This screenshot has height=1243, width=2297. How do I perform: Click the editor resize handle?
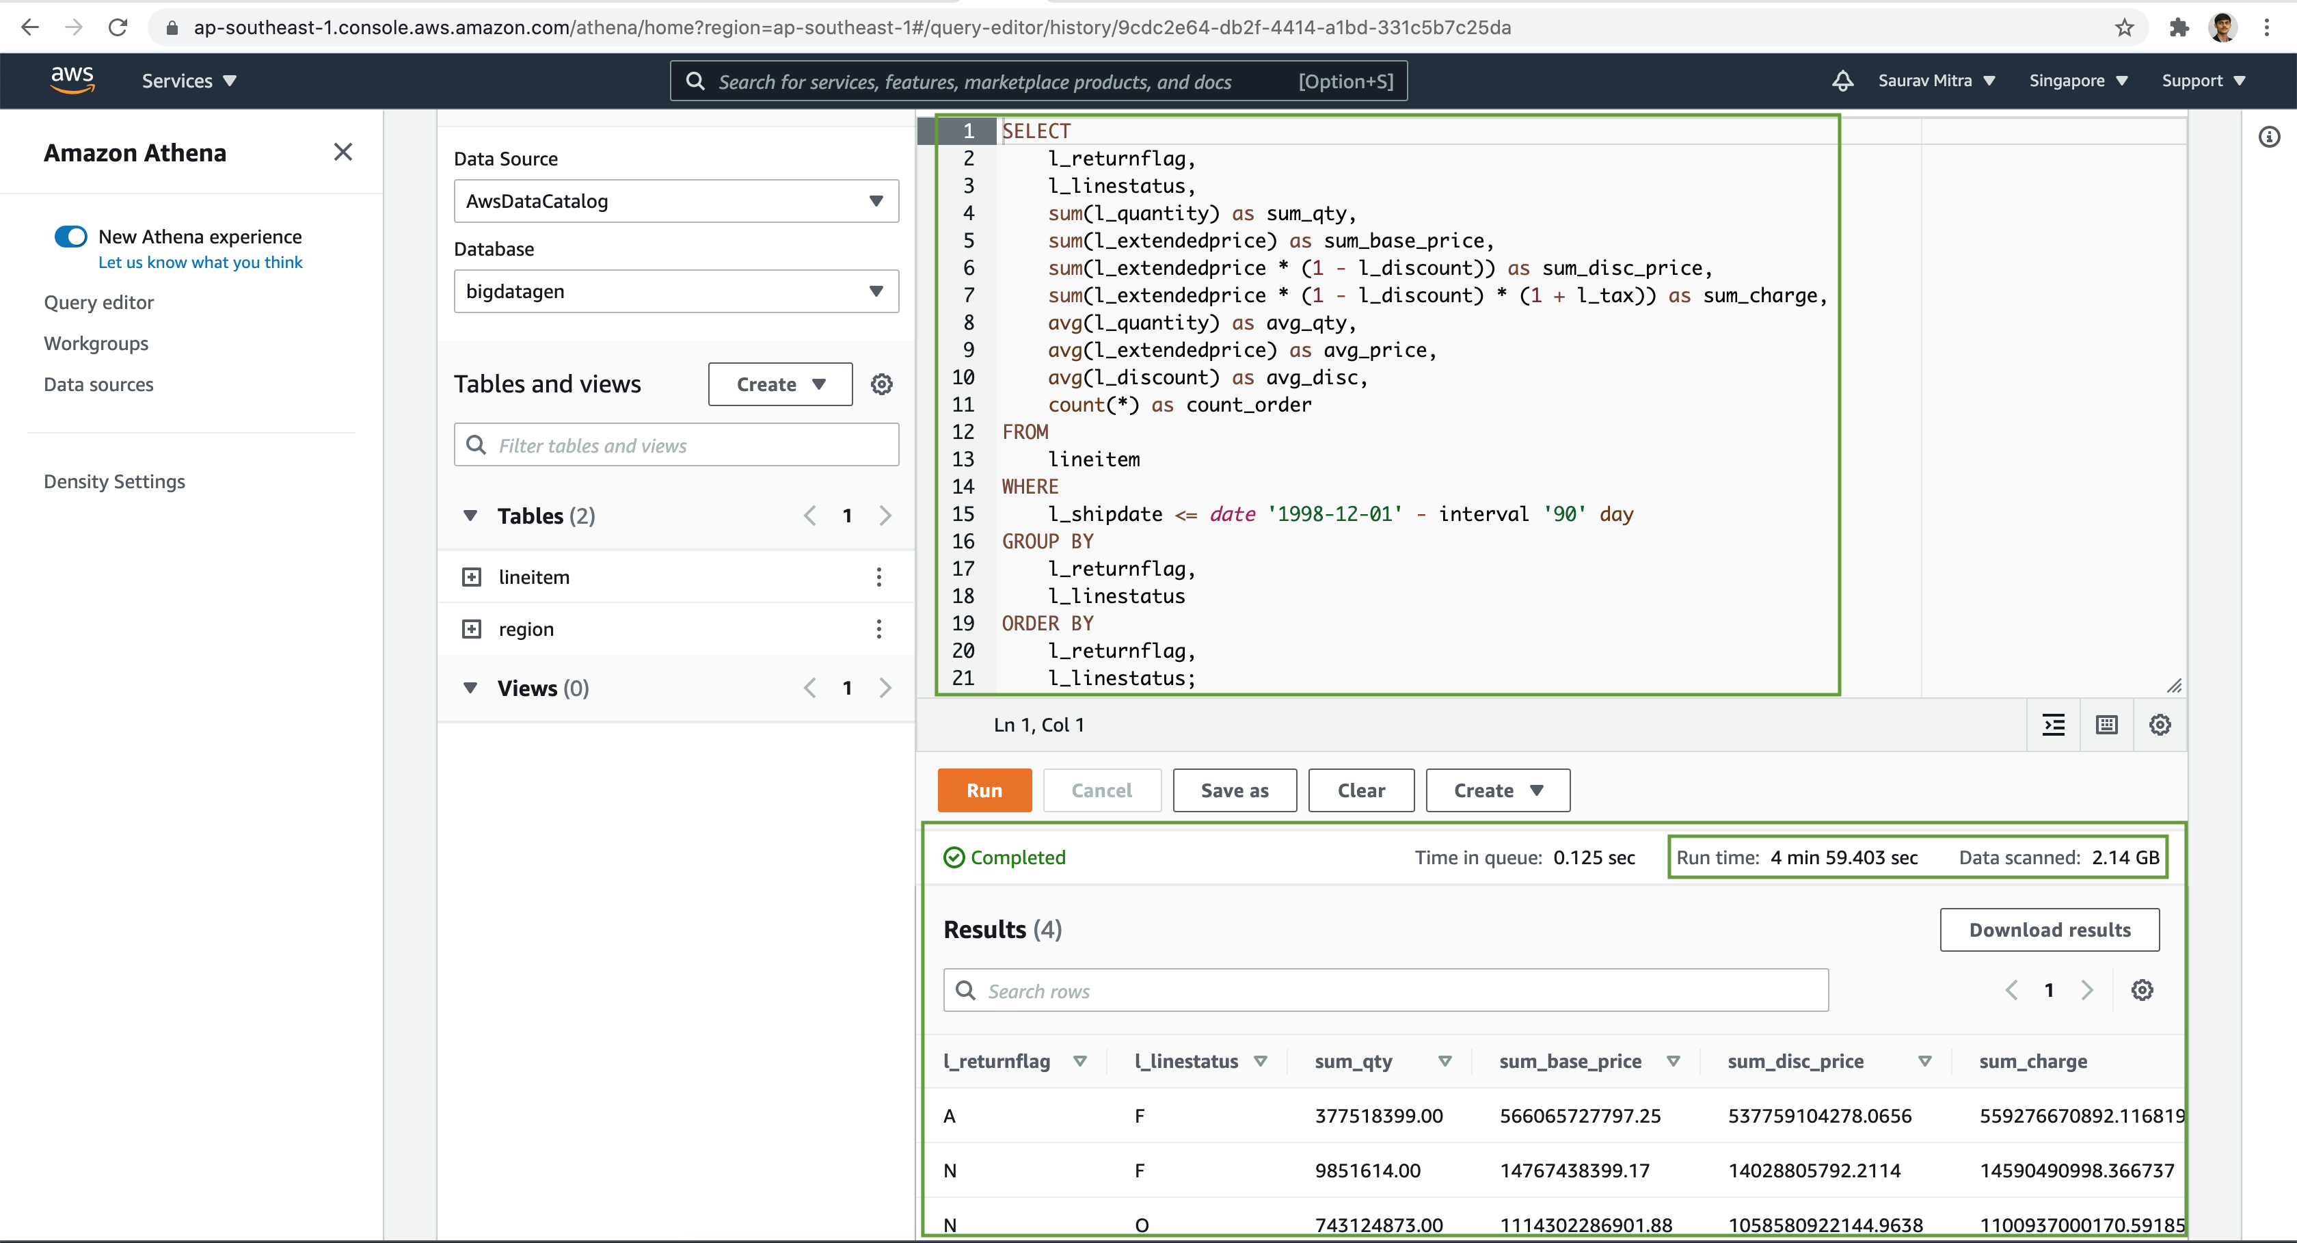point(2174,685)
